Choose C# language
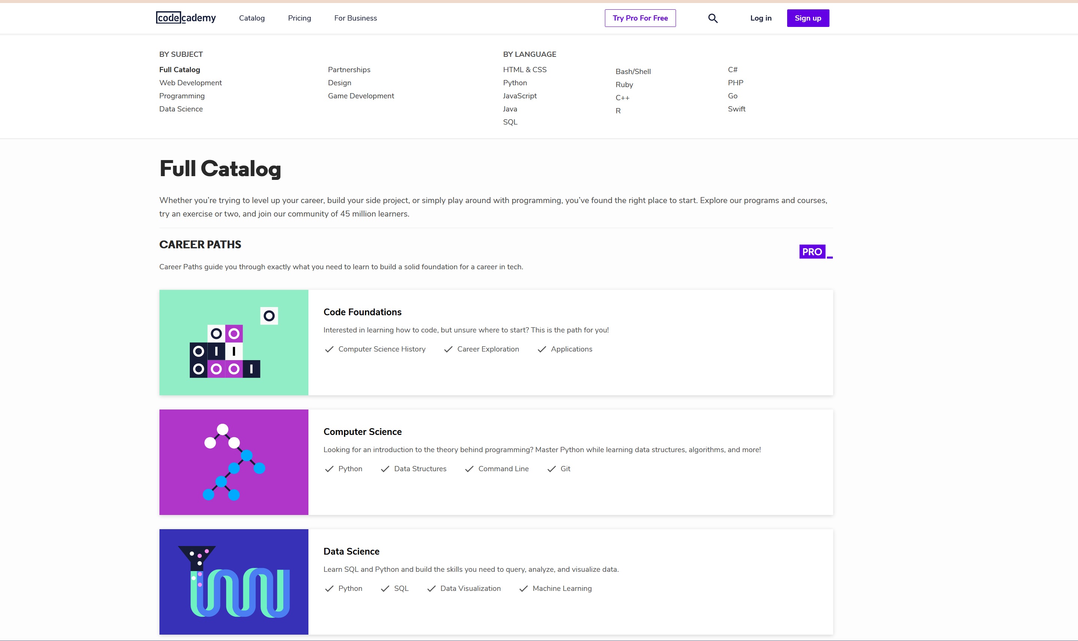This screenshot has width=1078, height=641. point(733,70)
